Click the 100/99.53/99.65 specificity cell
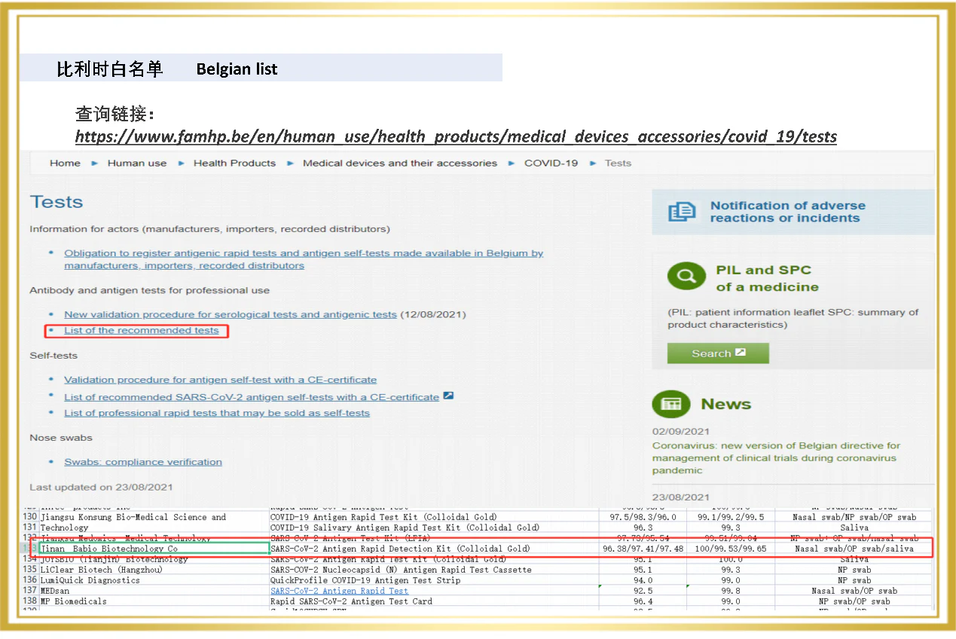 tap(730, 549)
